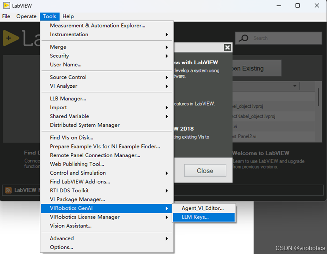327x254 pixels.
Task: Click inside the Search field
Action: point(278,38)
